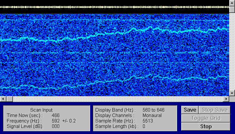Click the 'Scan Input' heading
This screenshot has width=235, height=134.
(x=41, y=110)
